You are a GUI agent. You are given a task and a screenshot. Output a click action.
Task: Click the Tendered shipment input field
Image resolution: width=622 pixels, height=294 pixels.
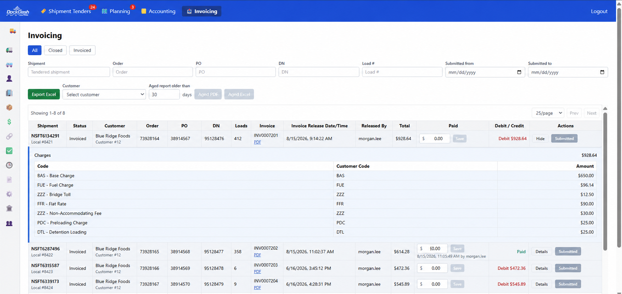(69, 72)
